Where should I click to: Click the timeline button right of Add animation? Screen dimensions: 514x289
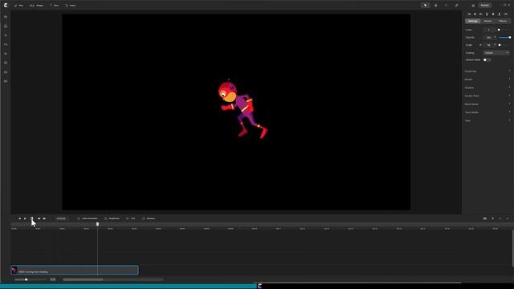[x=112, y=218]
